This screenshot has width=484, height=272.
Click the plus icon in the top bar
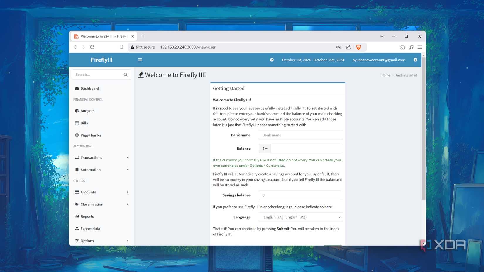[415, 59]
